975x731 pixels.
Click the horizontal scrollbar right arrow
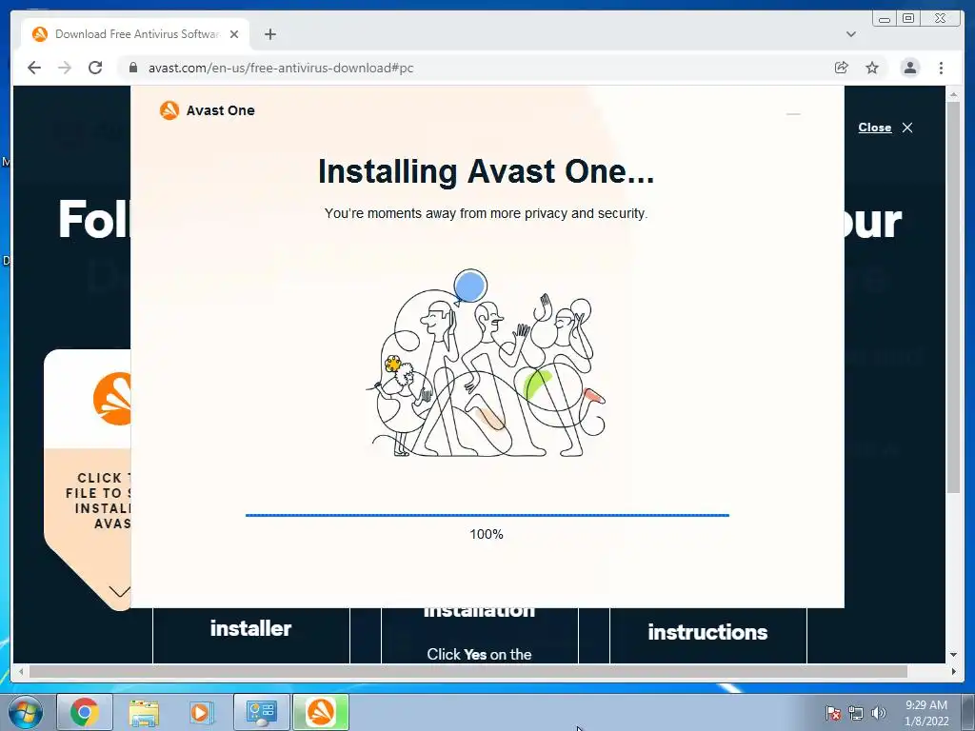953,671
